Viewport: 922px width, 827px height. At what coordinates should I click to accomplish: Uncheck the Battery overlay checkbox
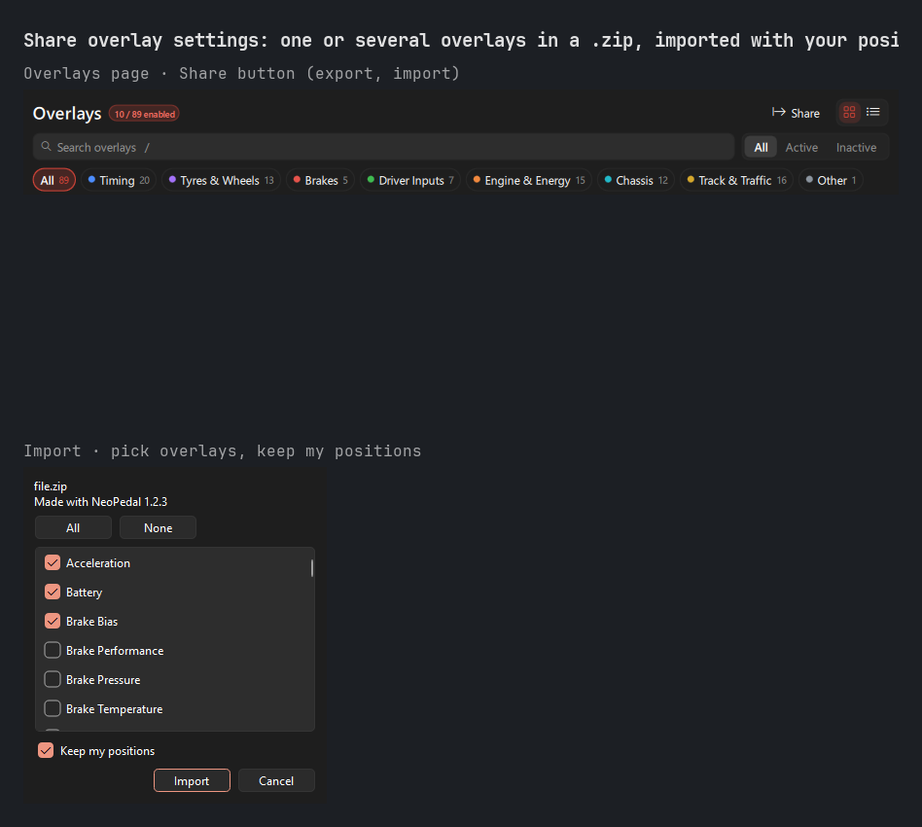pos(53,592)
